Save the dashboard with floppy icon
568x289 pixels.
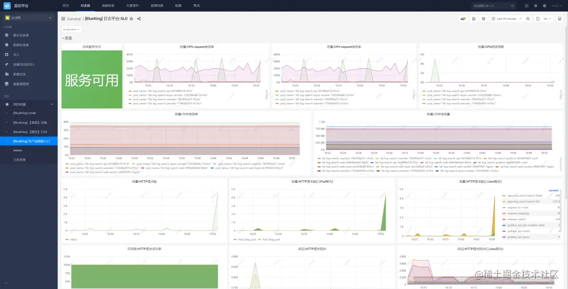474,19
